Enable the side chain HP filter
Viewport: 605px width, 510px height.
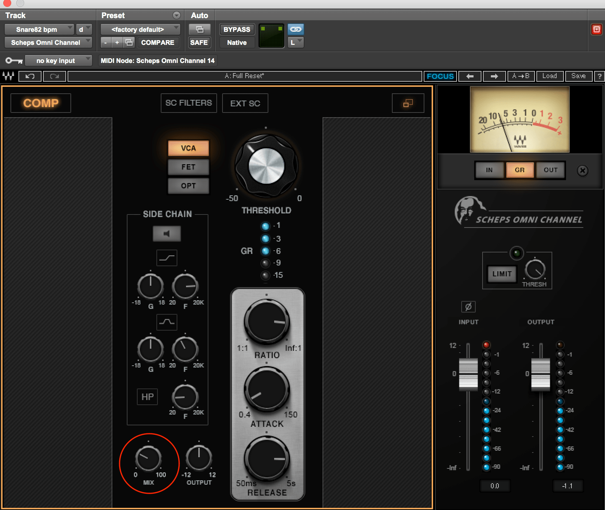coord(147,397)
